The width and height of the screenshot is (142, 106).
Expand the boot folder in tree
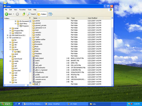(x=10, y=42)
